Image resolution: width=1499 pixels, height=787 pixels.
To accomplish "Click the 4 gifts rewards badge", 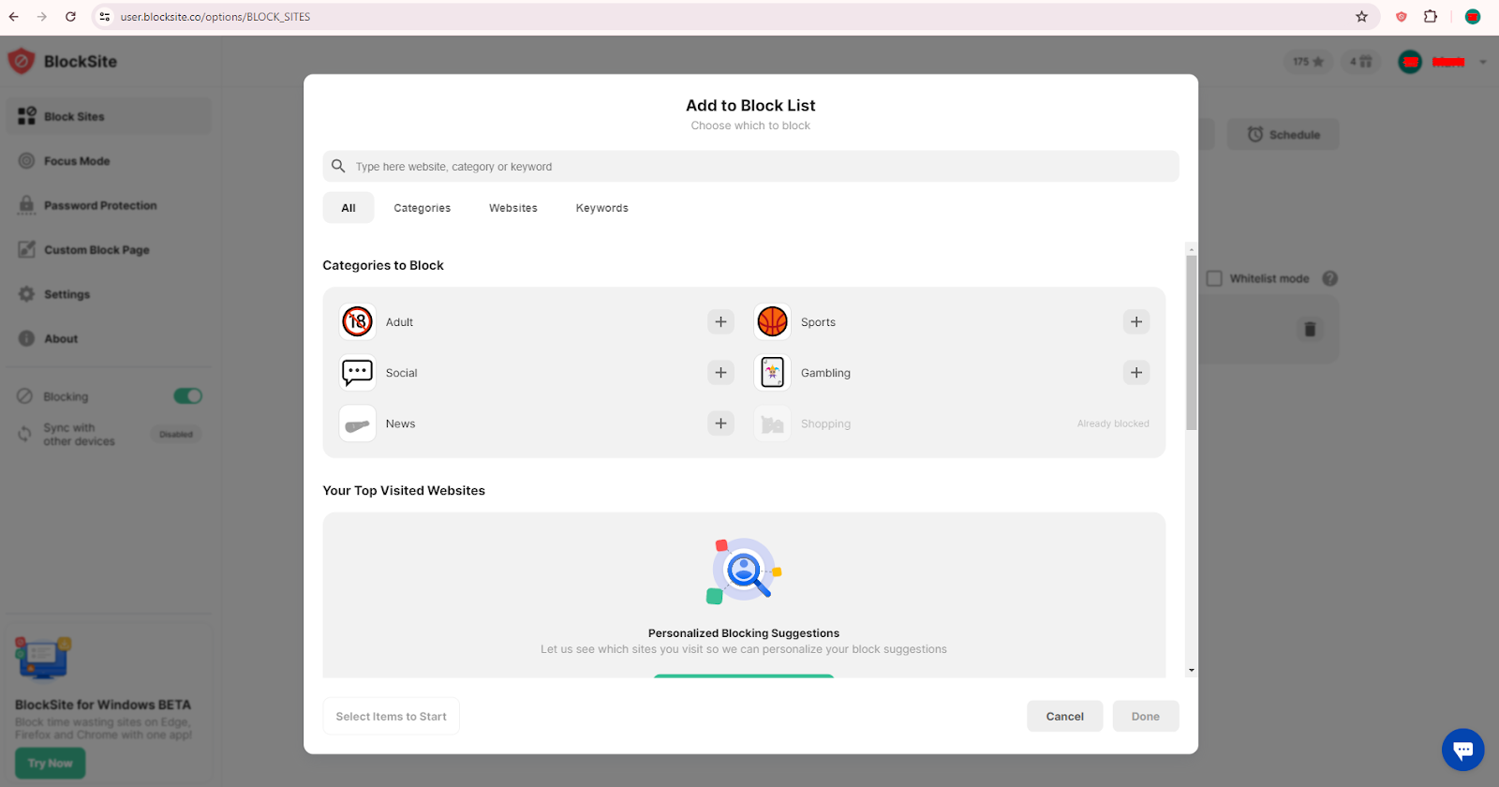I will 1360,62.
